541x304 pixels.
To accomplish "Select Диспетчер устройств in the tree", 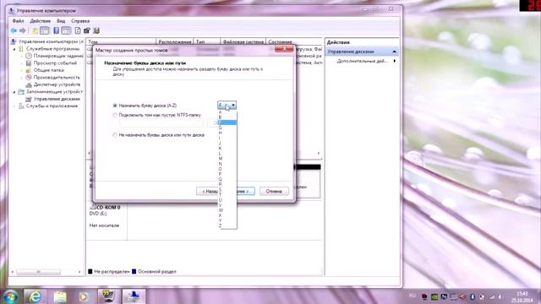I will point(57,84).
